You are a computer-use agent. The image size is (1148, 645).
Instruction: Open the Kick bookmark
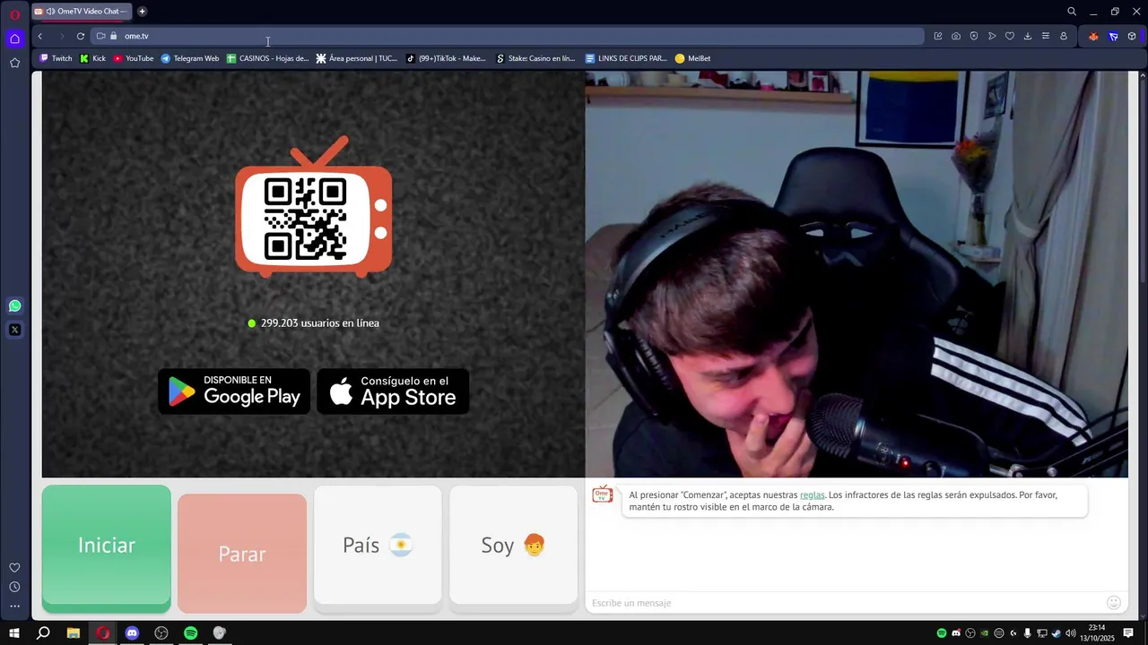92,58
